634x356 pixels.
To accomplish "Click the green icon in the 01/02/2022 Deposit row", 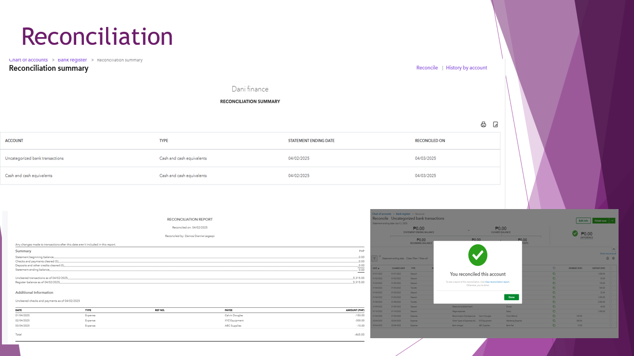I will (554, 278).
